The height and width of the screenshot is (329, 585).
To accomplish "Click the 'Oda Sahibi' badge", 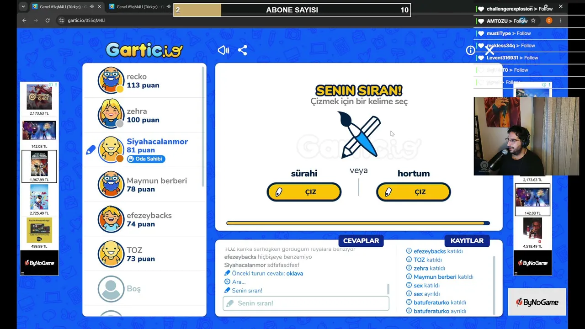I will 145,159.
